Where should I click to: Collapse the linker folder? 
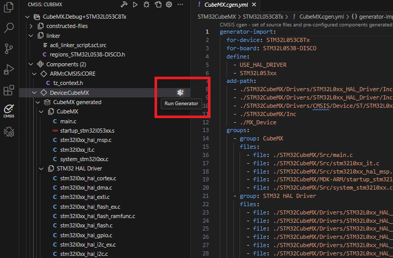[x=31, y=36]
